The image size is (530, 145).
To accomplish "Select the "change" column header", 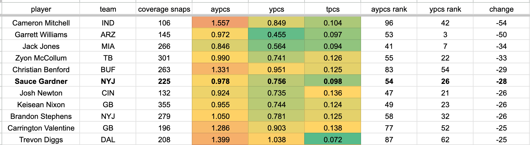I will pos(501,9).
